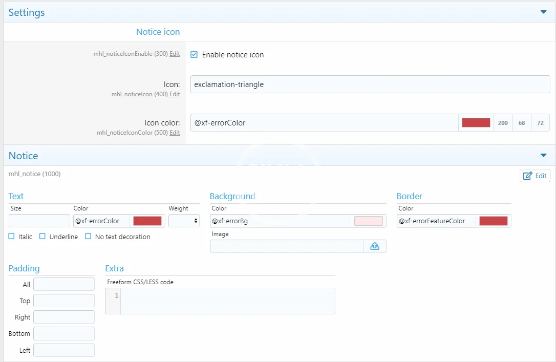The height and width of the screenshot is (362, 556).
Task: Focus the Icon name field exclamation-triangle
Action: pyautogui.click(x=370, y=84)
